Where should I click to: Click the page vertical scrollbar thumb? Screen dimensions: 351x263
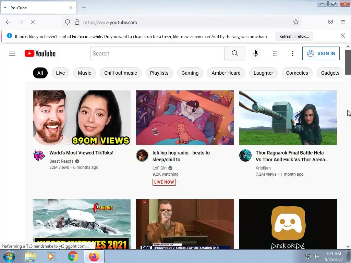[348, 62]
